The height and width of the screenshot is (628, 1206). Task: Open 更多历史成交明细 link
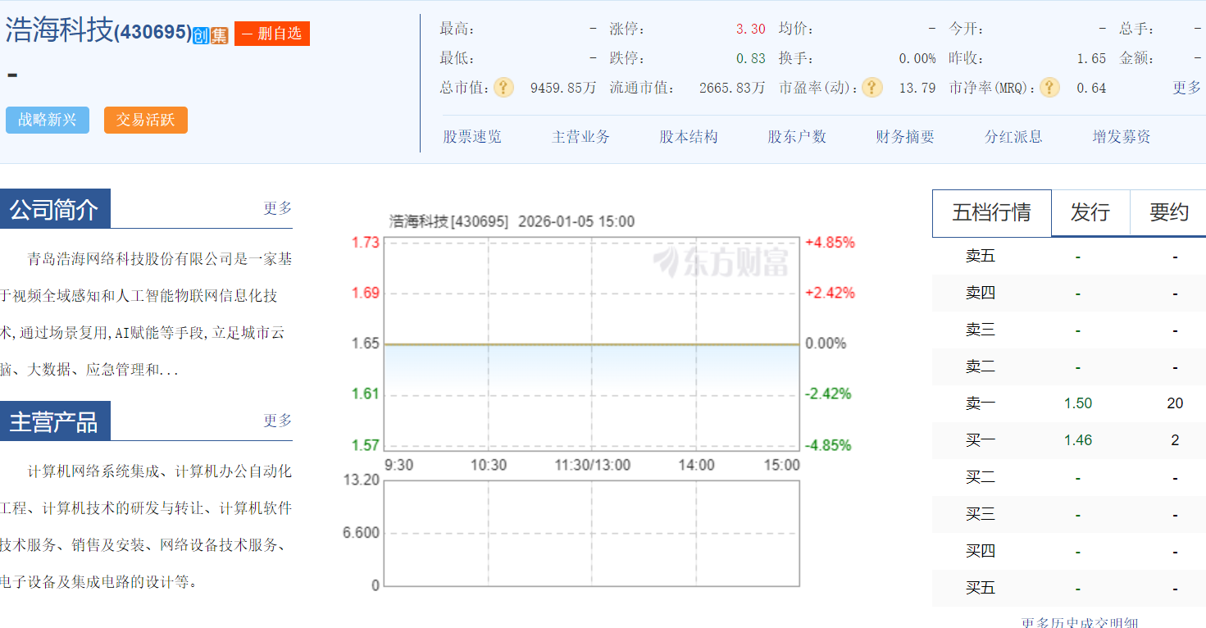click(x=1080, y=623)
